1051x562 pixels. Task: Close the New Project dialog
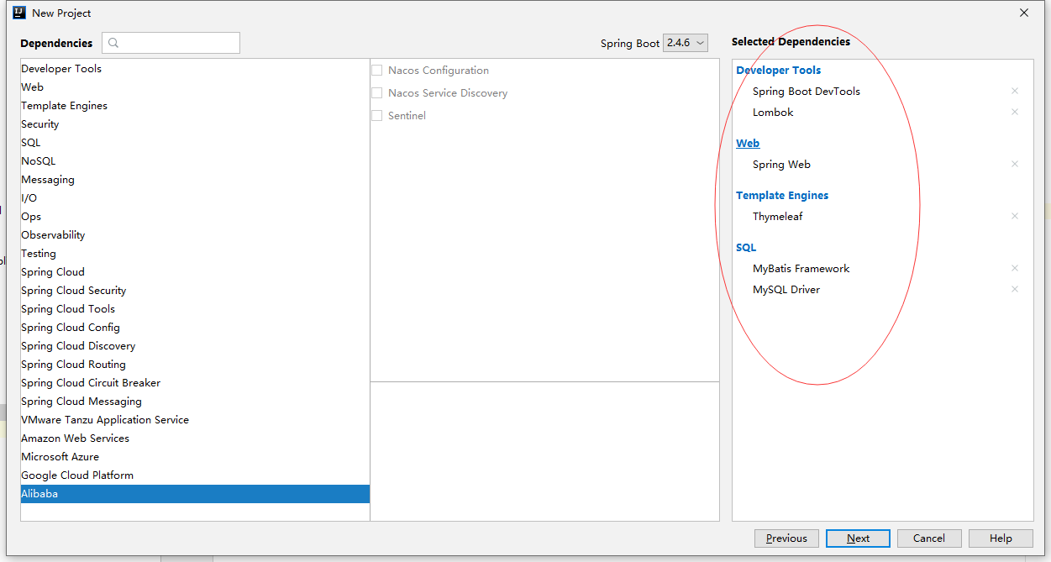click(1024, 13)
